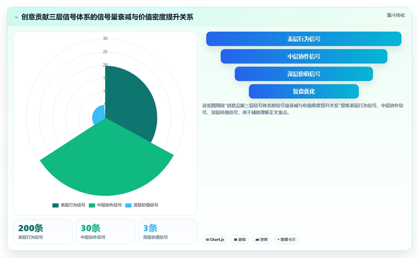The width and height of the screenshot is (419, 258).
Task: Click the legend text 表层行为信号
Action: (x=73, y=205)
